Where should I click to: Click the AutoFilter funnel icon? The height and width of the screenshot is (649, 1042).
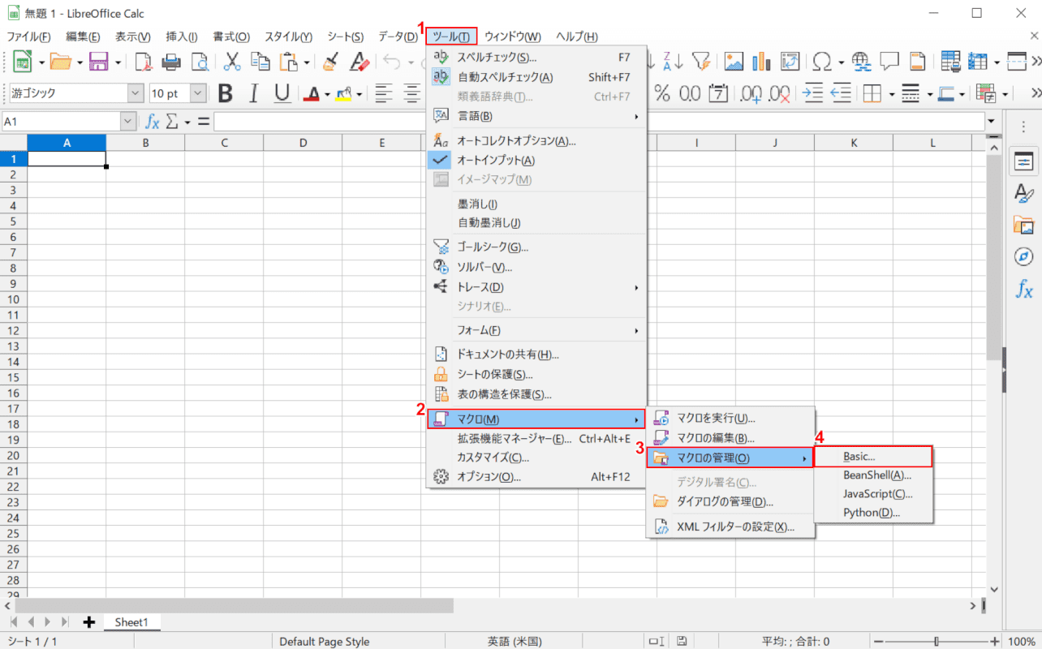[701, 62]
